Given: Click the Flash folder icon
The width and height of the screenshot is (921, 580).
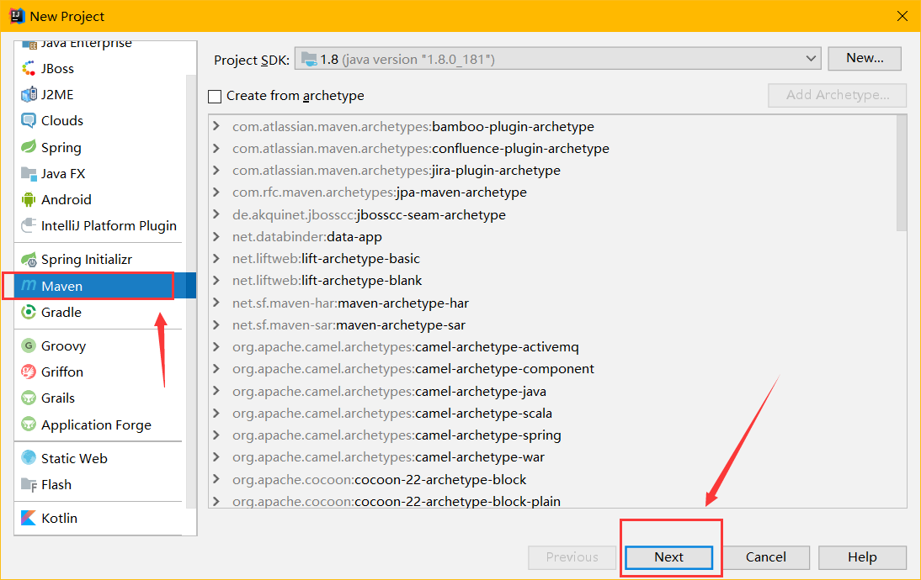Looking at the screenshot, I should (x=28, y=484).
